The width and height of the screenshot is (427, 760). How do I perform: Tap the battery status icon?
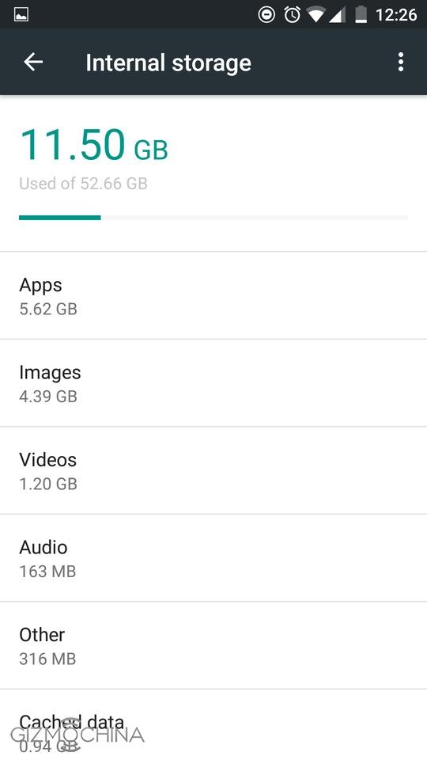click(361, 15)
